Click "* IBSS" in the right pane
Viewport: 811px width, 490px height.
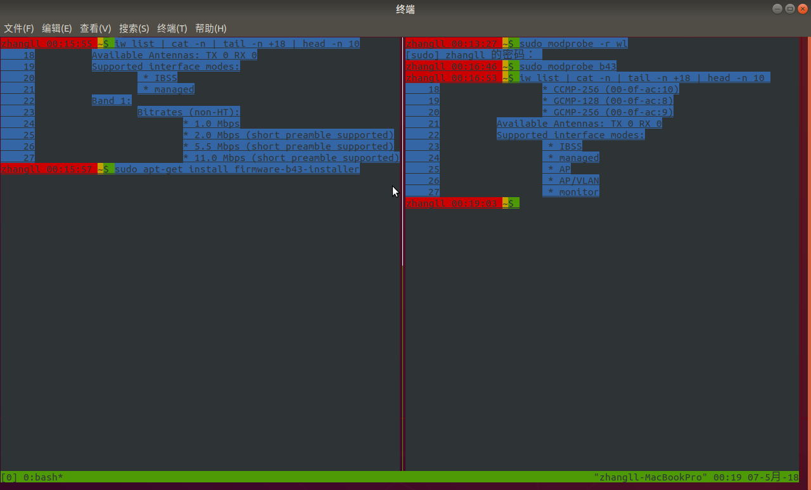565,146
